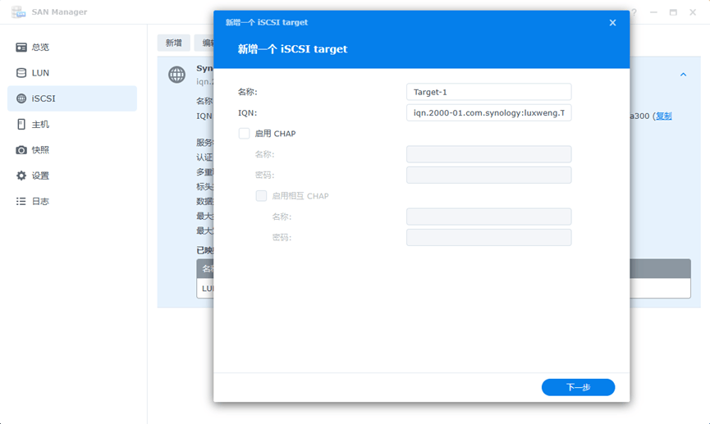Viewport: 710px width, 424px height.
Task: Click the 下一步 next button
Action: (x=578, y=387)
